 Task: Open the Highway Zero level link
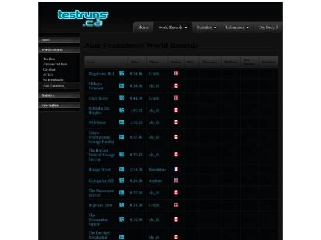point(100,205)
